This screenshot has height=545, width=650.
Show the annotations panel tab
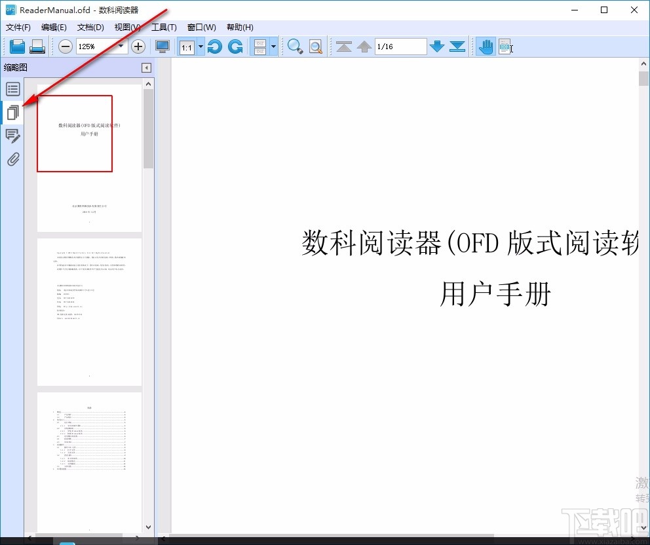(x=13, y=136)
